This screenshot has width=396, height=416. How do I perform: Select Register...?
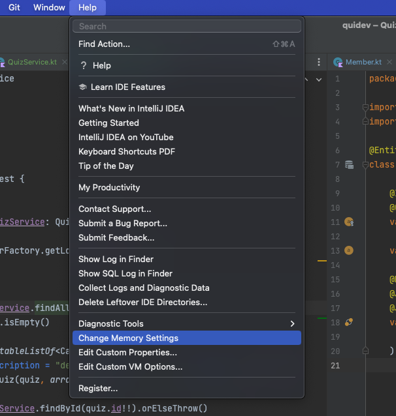187,388
